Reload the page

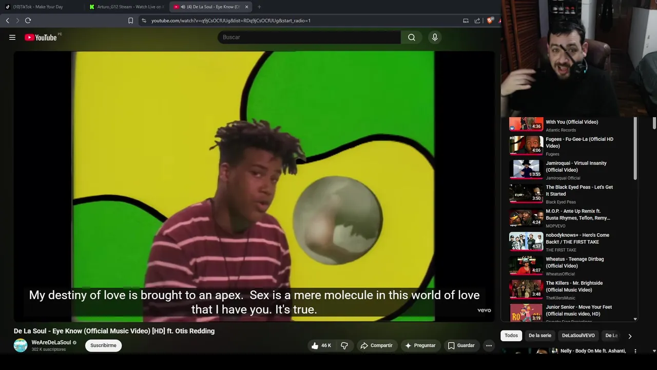pos(28,21)
